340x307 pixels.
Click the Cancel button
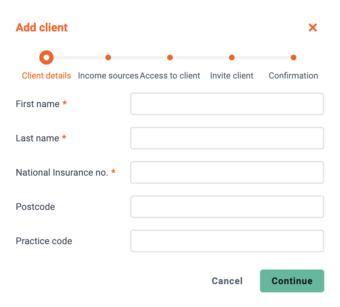(227, 281)
